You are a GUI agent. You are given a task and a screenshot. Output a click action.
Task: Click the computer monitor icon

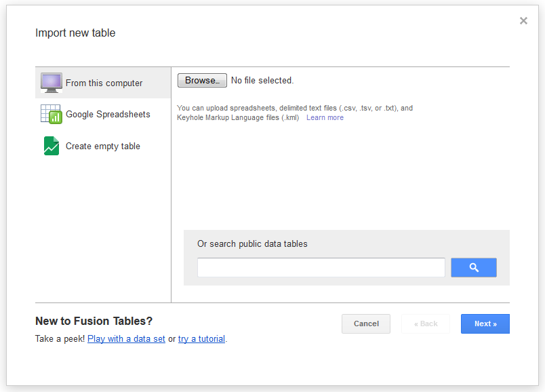(52, 83)
